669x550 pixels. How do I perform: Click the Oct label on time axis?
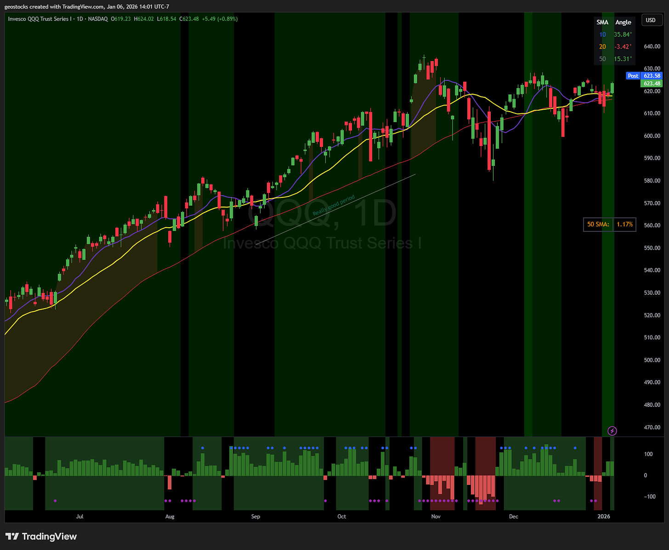point(341,516)
